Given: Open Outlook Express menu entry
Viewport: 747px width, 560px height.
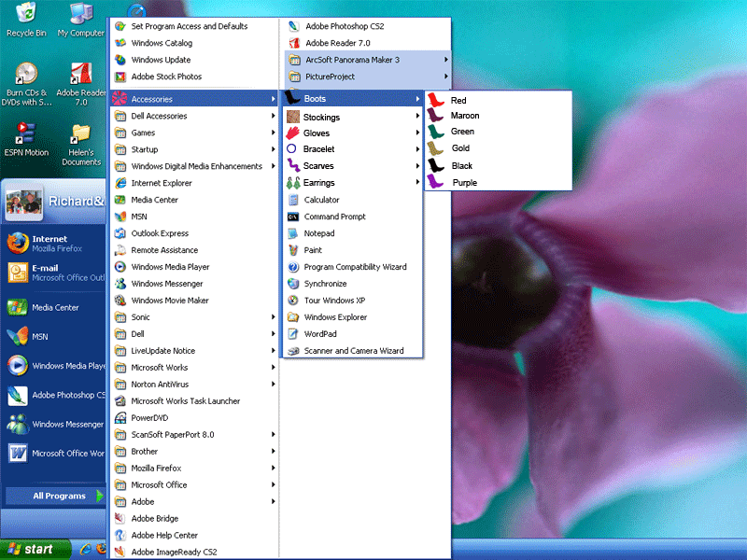Looking at the screenshot, I should pyautogui.click(x=194, y=233).
